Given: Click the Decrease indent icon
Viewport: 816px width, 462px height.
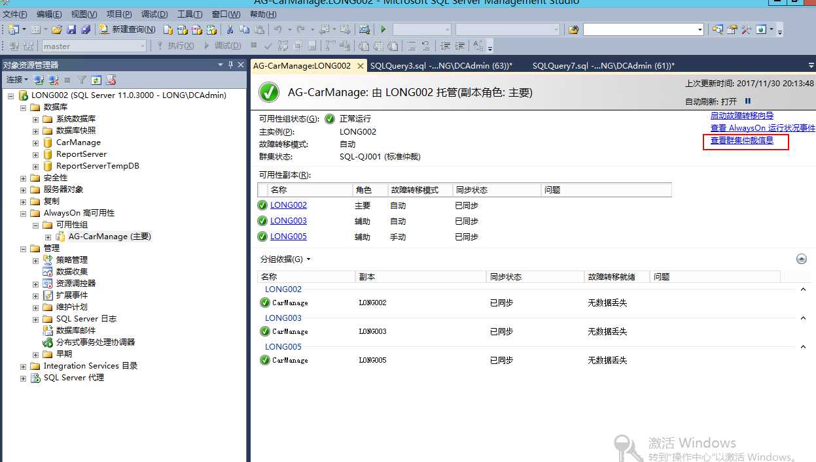Looking at the screenshot, I should click(445, 46).
